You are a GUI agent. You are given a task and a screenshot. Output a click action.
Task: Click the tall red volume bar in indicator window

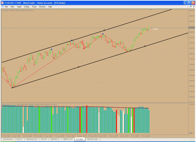(x=87, y=119)
